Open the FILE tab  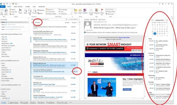click(x=3, y=7)
